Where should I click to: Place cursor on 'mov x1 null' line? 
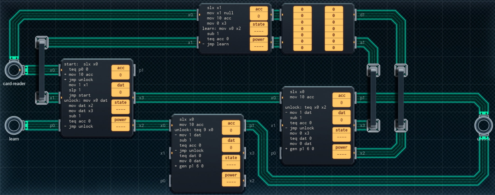pyautogui.click(x=220, y=13)
